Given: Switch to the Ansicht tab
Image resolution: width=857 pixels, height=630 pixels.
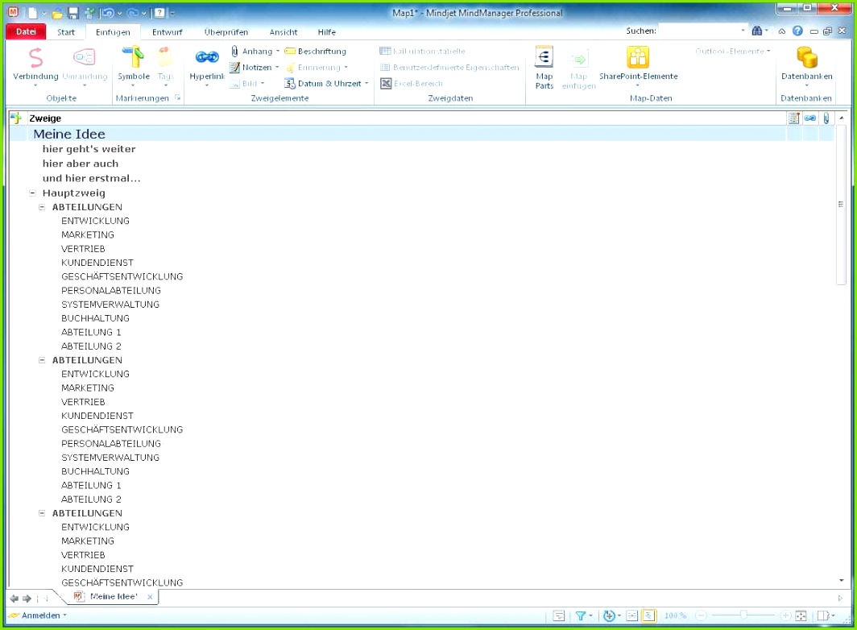Looking at the screenshot, I should 284,32.
